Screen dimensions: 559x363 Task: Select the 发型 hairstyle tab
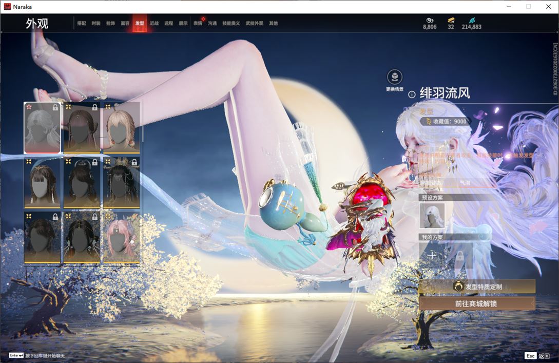[140, 23]
